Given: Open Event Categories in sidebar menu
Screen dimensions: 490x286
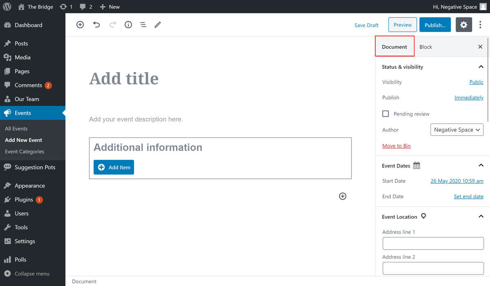Looking at the screenshot, I should (x=24, y=152).
